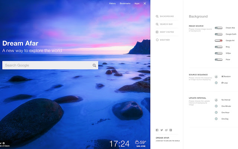Choose One Hour update interval

(x=216, y=112)
